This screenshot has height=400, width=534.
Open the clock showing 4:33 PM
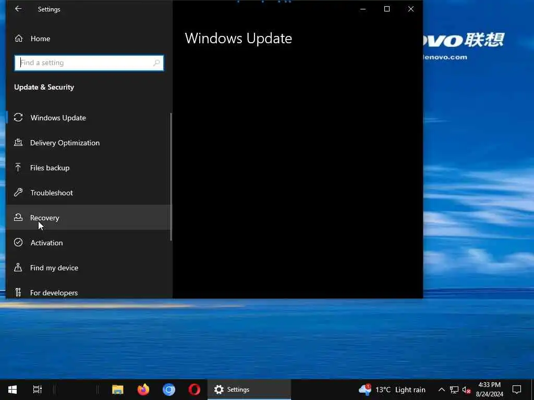coord(489,390)
